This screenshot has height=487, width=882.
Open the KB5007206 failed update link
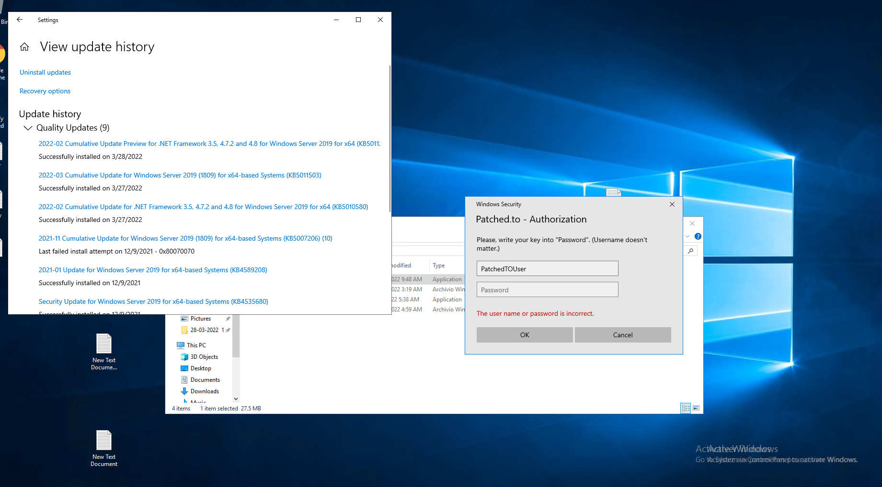tap(185, 238)
